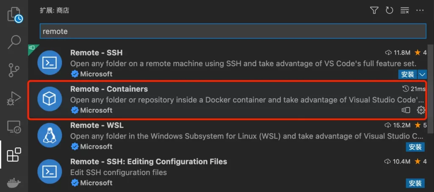Clear the extension search results

(404, 11)
